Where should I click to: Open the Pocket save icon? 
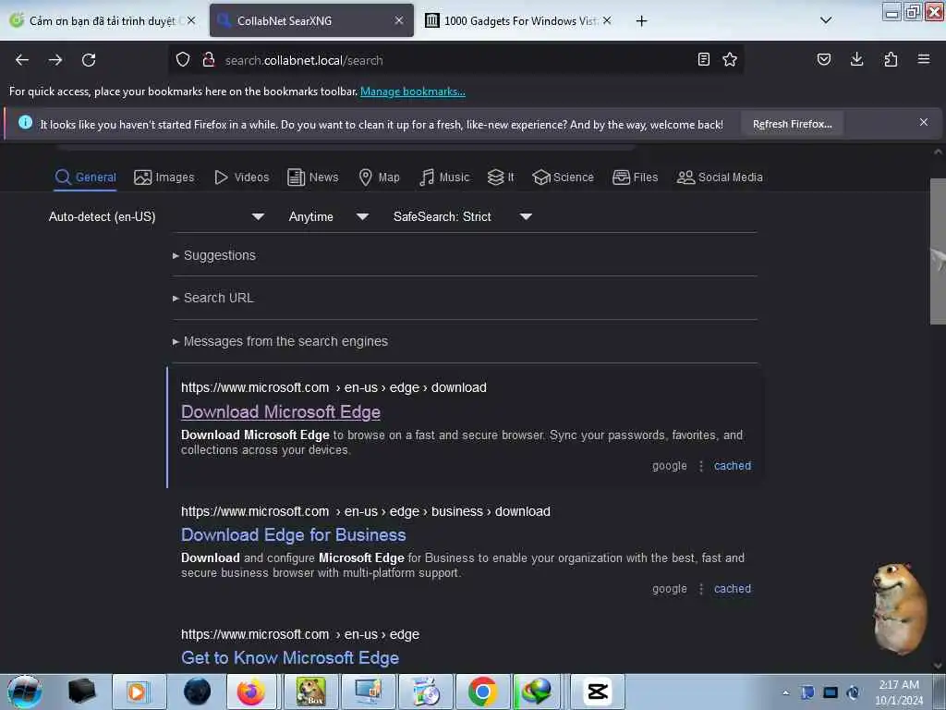pyautogui.click(x=824, y=59)
